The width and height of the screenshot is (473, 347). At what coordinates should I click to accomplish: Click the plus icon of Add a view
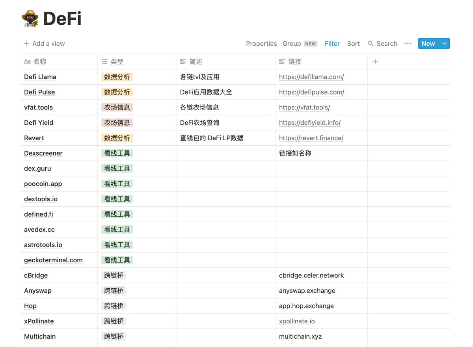(x=26, y=44)
